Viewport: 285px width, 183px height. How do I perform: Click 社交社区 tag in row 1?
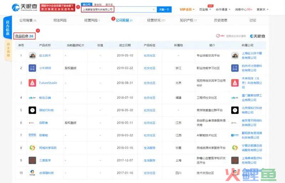(x=149, y=56)
